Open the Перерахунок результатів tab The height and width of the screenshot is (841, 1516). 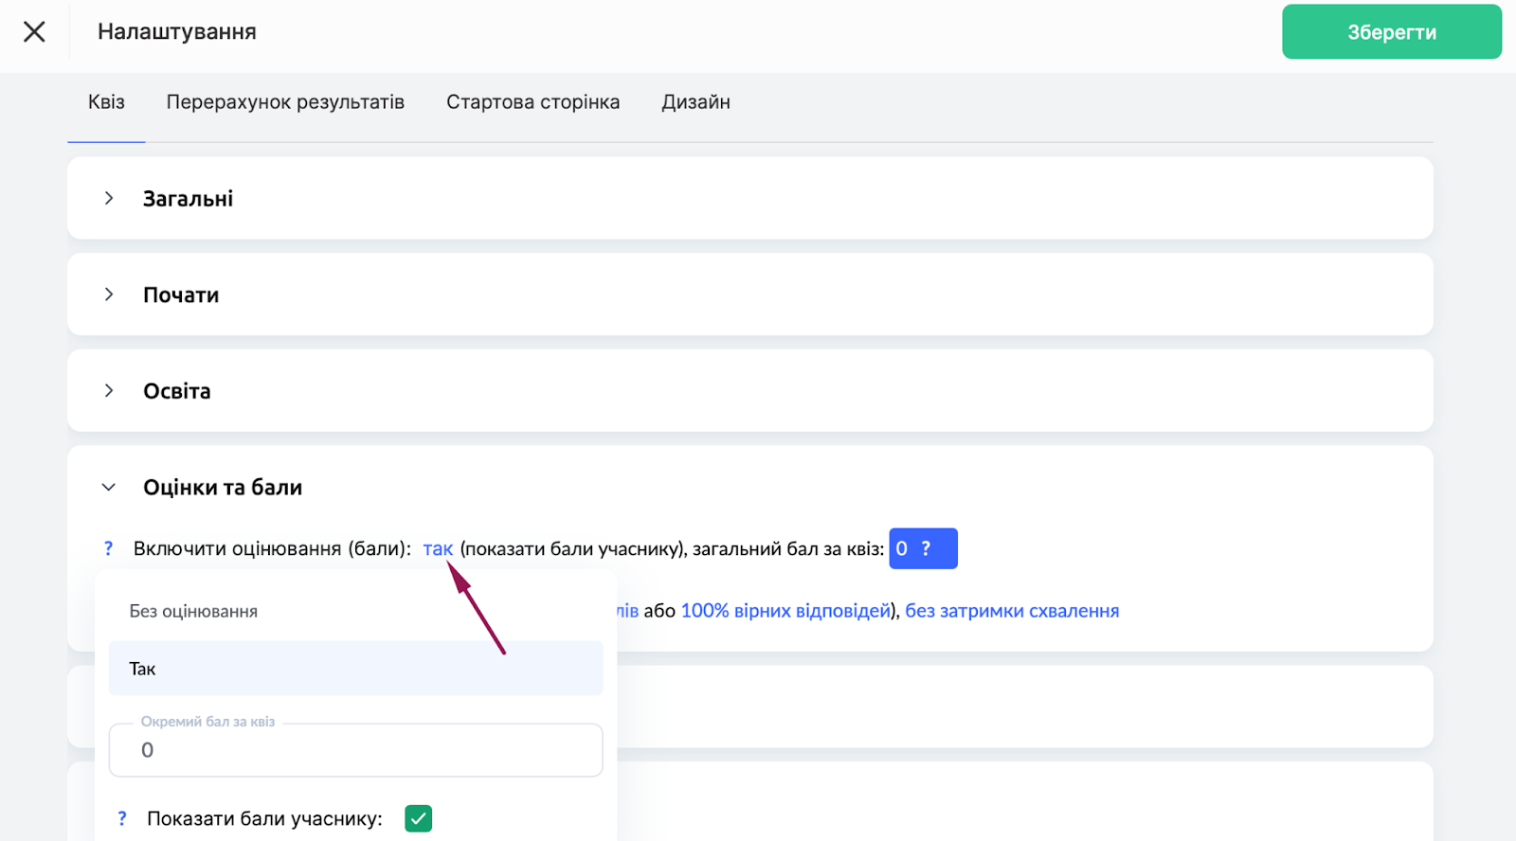285,102
